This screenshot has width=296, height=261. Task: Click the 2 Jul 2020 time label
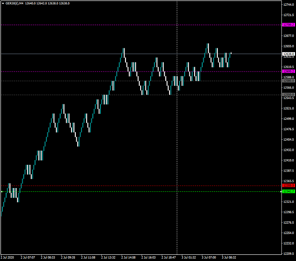point(8,257)
